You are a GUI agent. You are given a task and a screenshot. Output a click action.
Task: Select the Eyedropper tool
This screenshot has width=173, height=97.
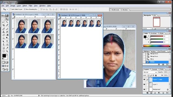7,48
